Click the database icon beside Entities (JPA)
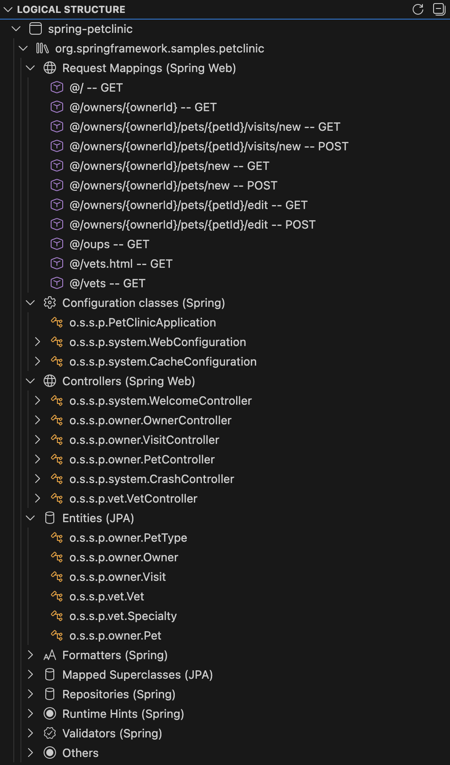 click(50, 518)
